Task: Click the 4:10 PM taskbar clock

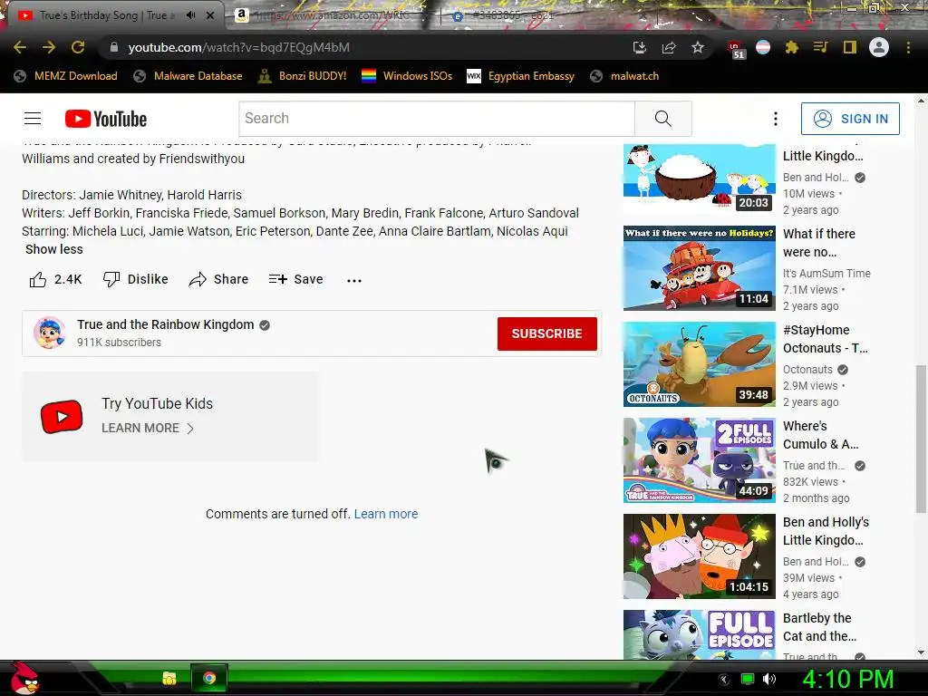Action: click(x=847, y=679)
